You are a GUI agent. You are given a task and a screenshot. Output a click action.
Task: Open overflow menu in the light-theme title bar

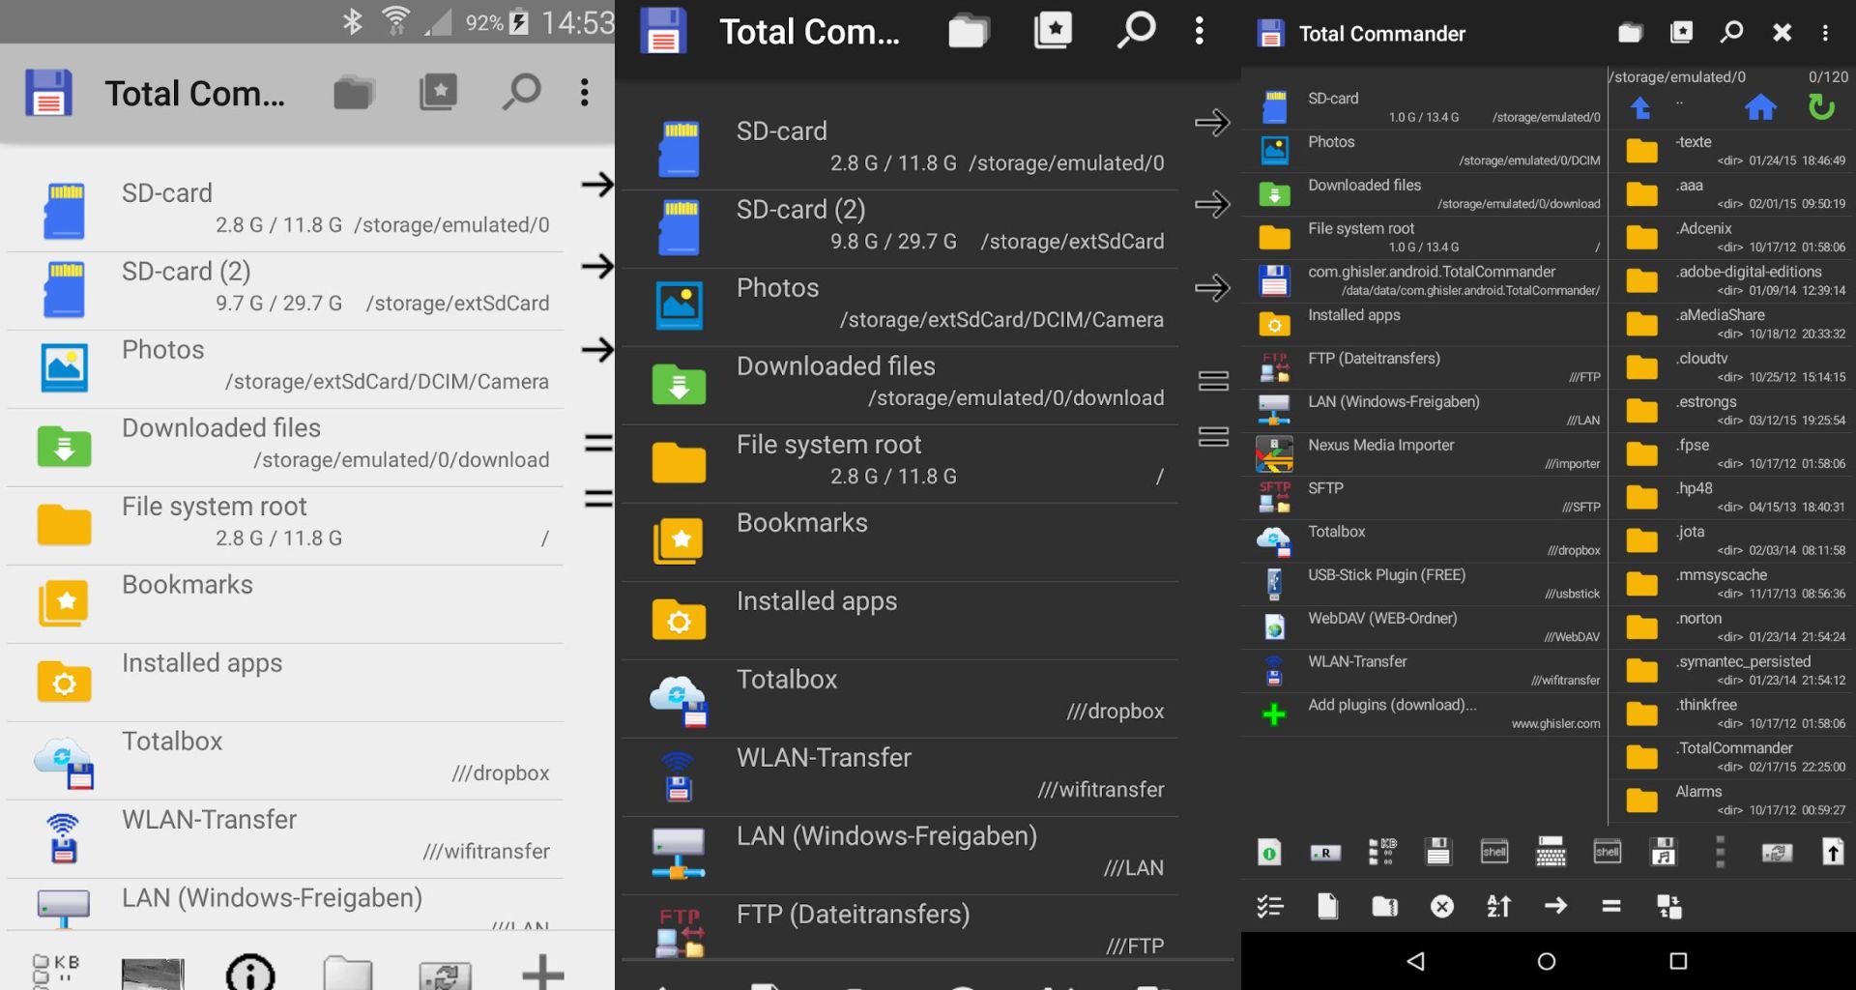pos(584,93)
